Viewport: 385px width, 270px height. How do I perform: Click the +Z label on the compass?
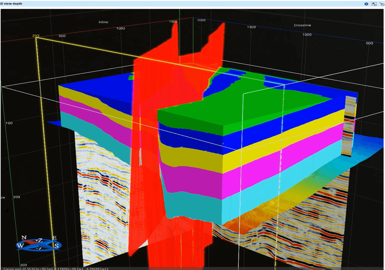coord(39,240)
